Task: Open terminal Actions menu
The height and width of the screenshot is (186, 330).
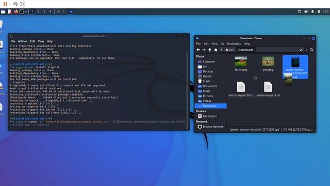Action: coord(23,41)
